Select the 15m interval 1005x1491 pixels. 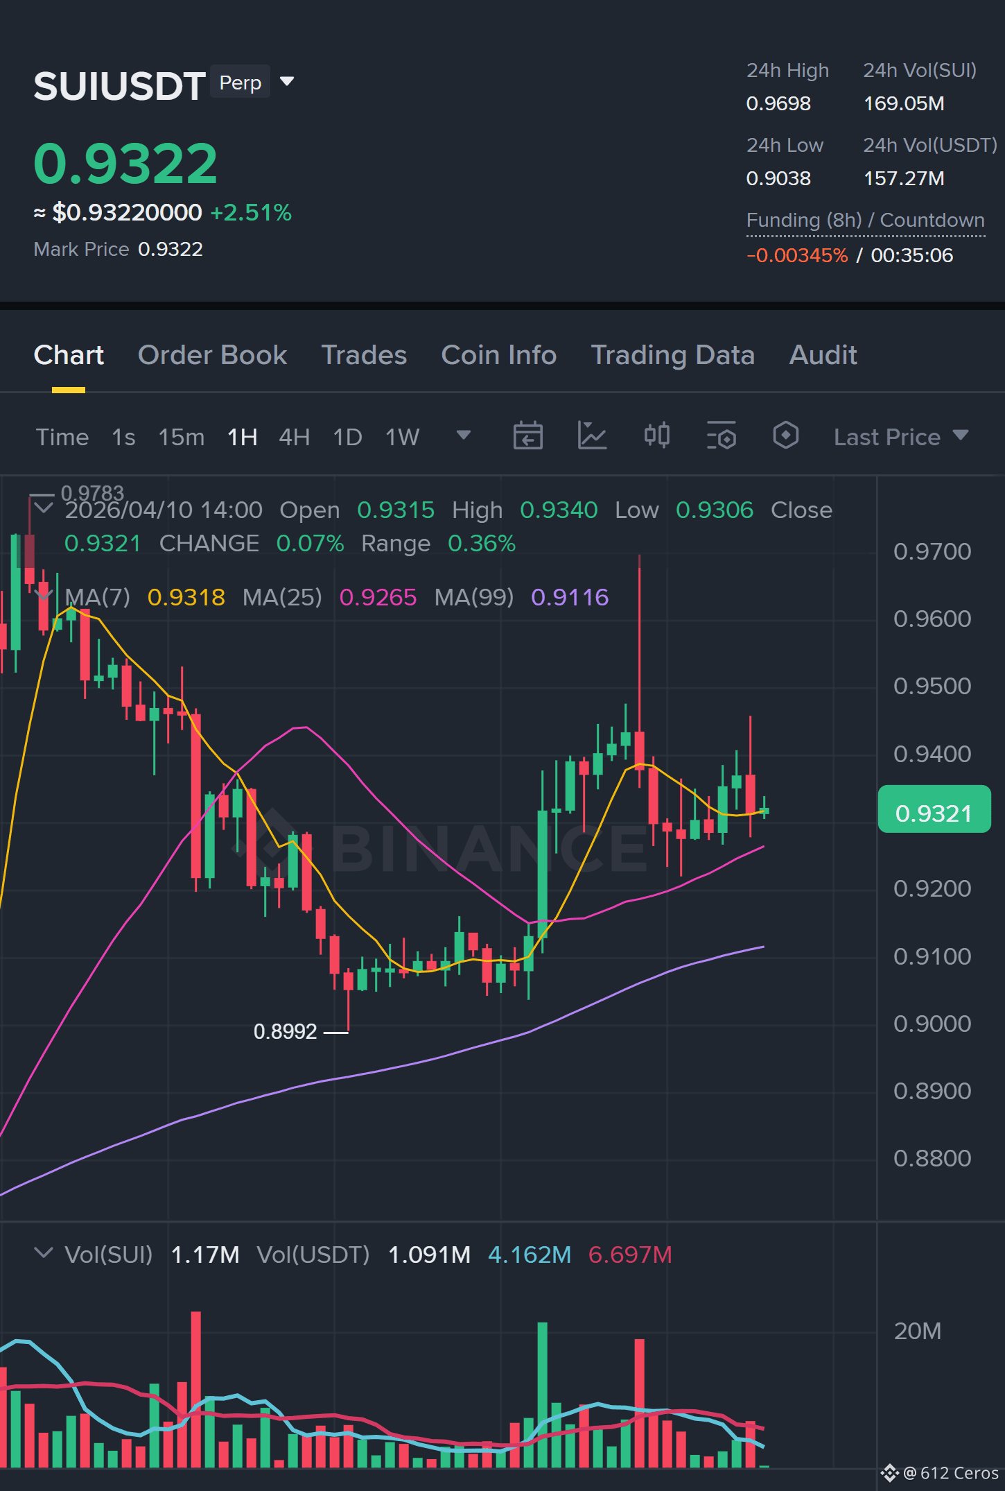182,438
